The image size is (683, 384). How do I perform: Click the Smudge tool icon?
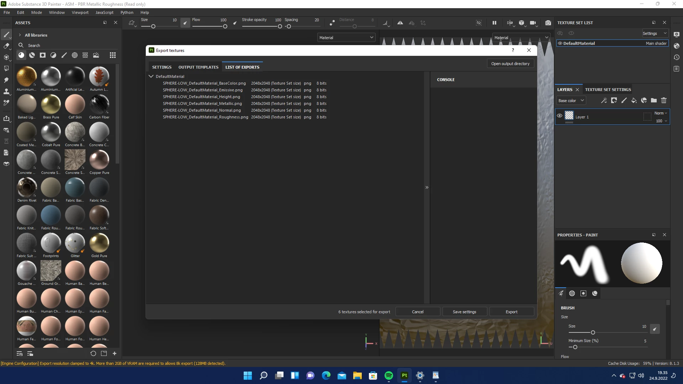[6, 80]
